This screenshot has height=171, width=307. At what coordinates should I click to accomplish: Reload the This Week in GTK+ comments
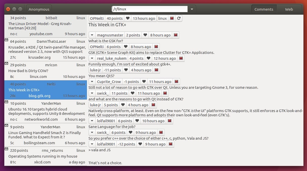[179, 18]
